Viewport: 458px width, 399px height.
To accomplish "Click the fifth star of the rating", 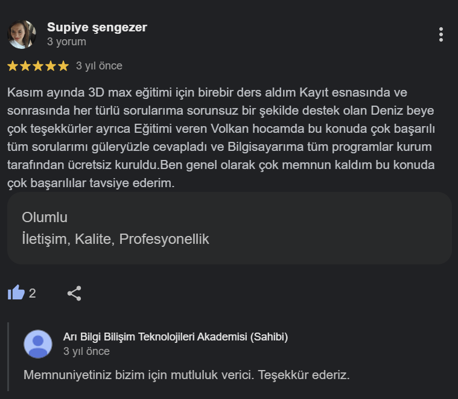I will (x=63, y=66).
